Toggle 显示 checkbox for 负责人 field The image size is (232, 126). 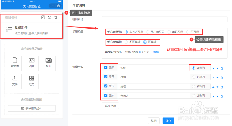click(x=106, y=95)
